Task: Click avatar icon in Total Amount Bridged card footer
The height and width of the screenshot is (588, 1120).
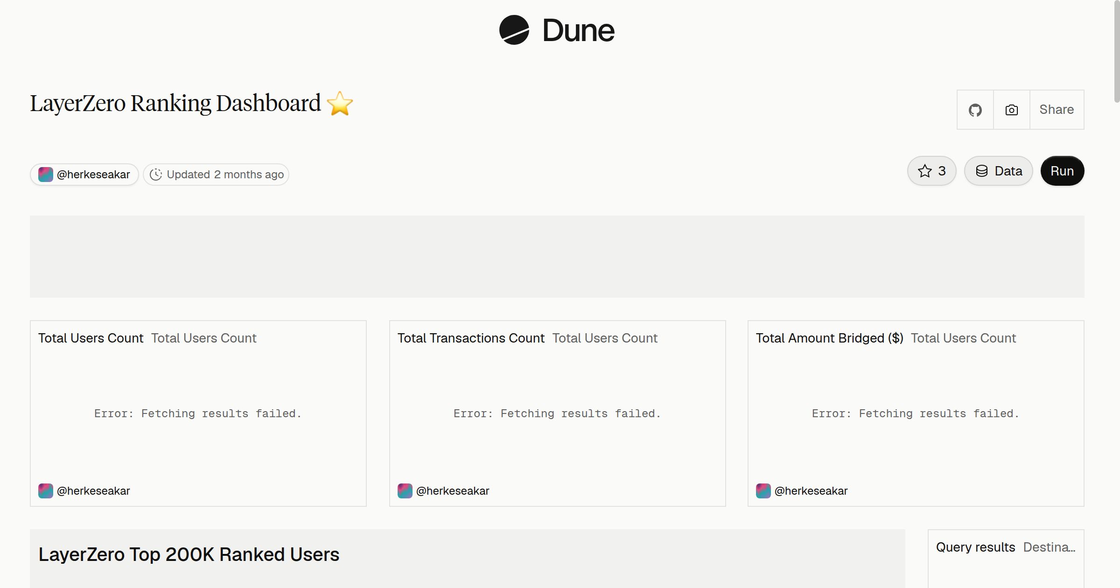Action: (x=763, y=491)
